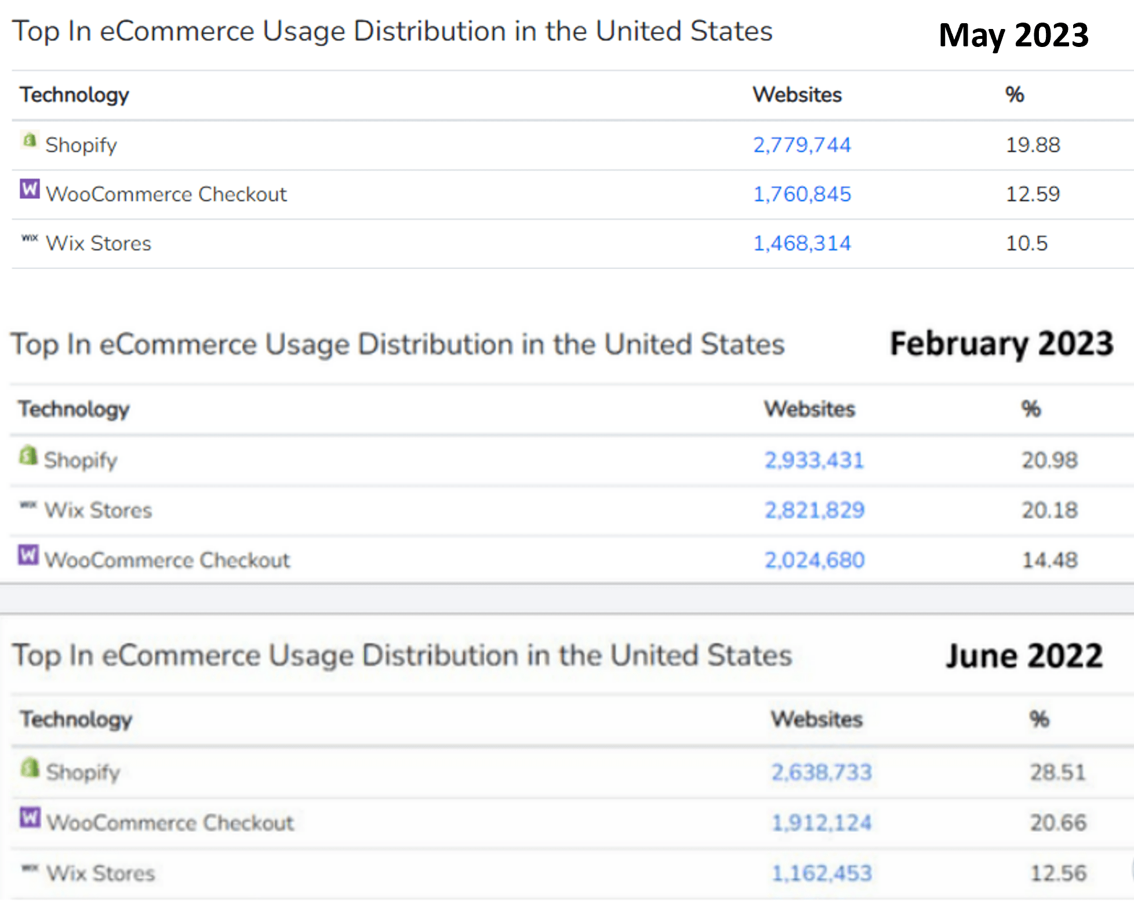Click the title above the February 2023 table

(398, 344)
